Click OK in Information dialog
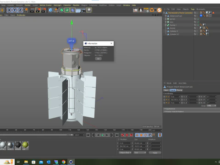The width and height of the screenshot is (220, 165). [99, 59]
